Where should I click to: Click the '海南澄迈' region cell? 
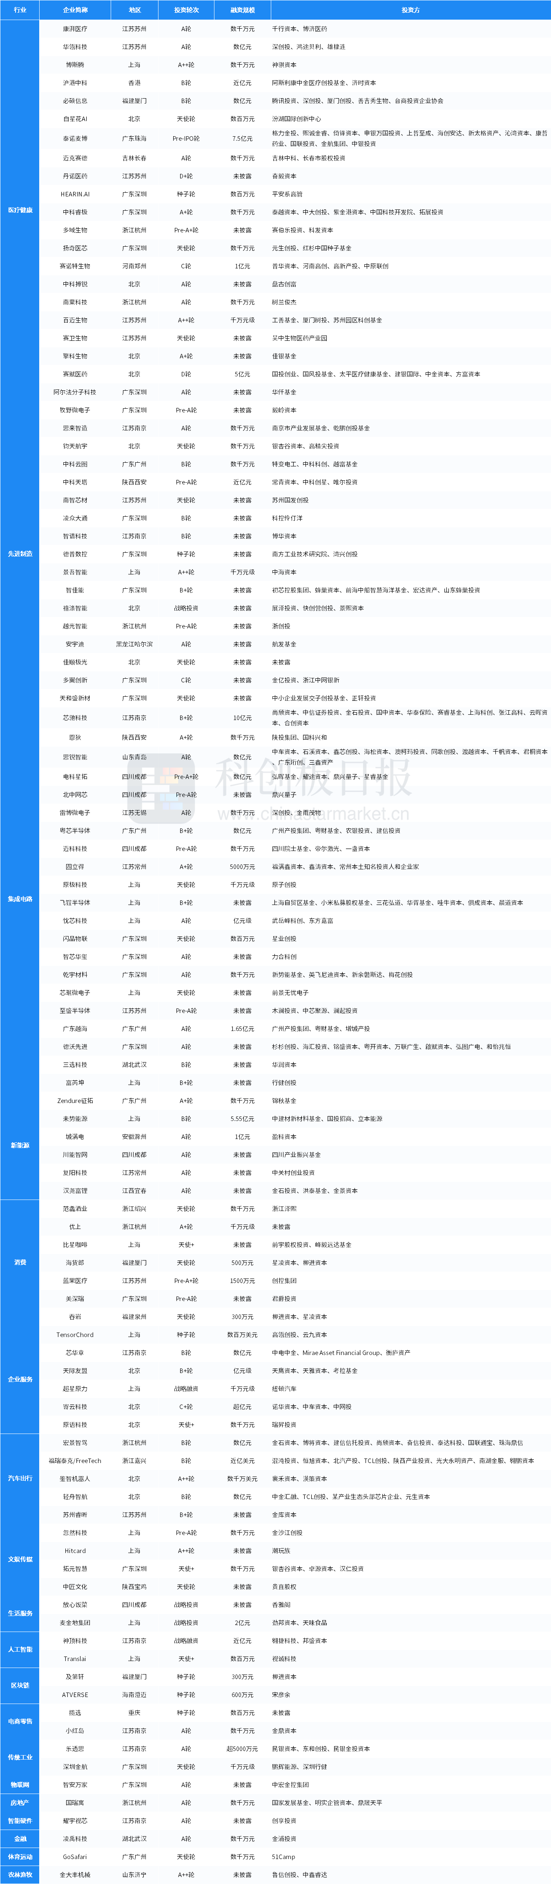click(134, 1695)
